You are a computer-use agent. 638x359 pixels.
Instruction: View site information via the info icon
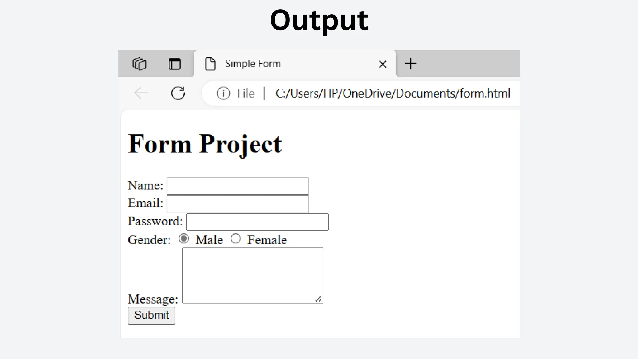(223, 93)
